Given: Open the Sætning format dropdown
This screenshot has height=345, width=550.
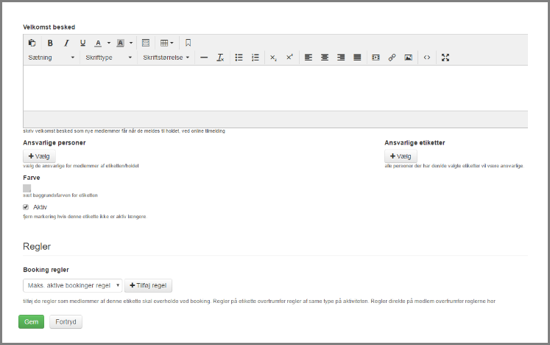Looking at the screenshot, I should (51, 57).
